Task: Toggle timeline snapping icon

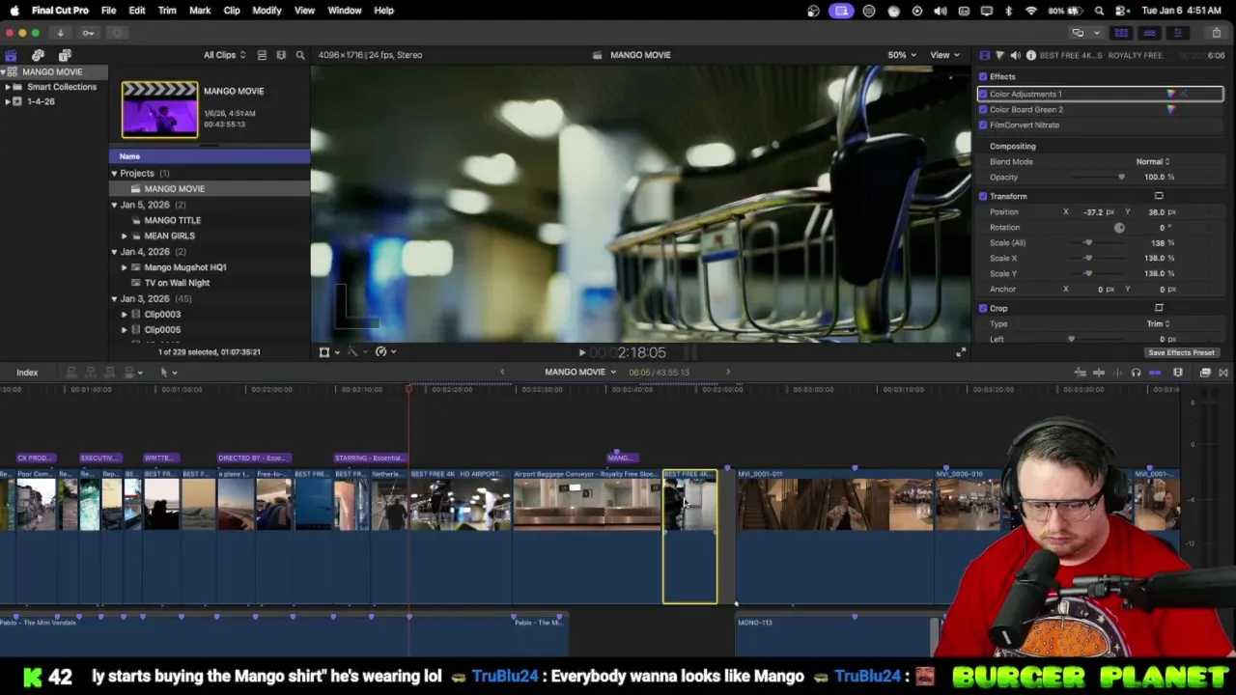Action: point(1155,373)
